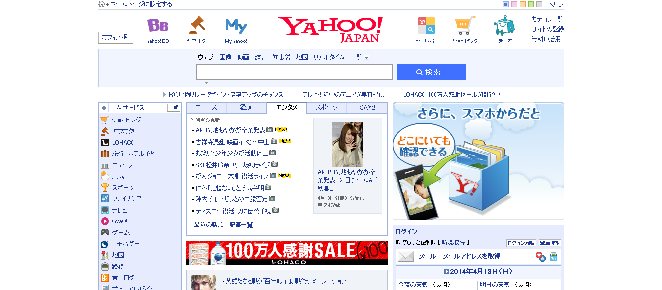This screenshot has width=662, height=290.
Task: Click the スポーツ trophy icon
Action: pos(105,188)
